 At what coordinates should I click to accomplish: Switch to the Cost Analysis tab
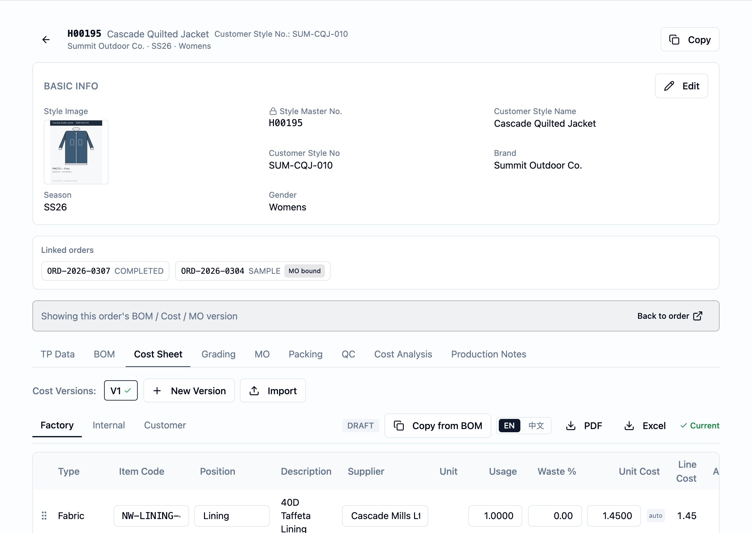point(403,354)
